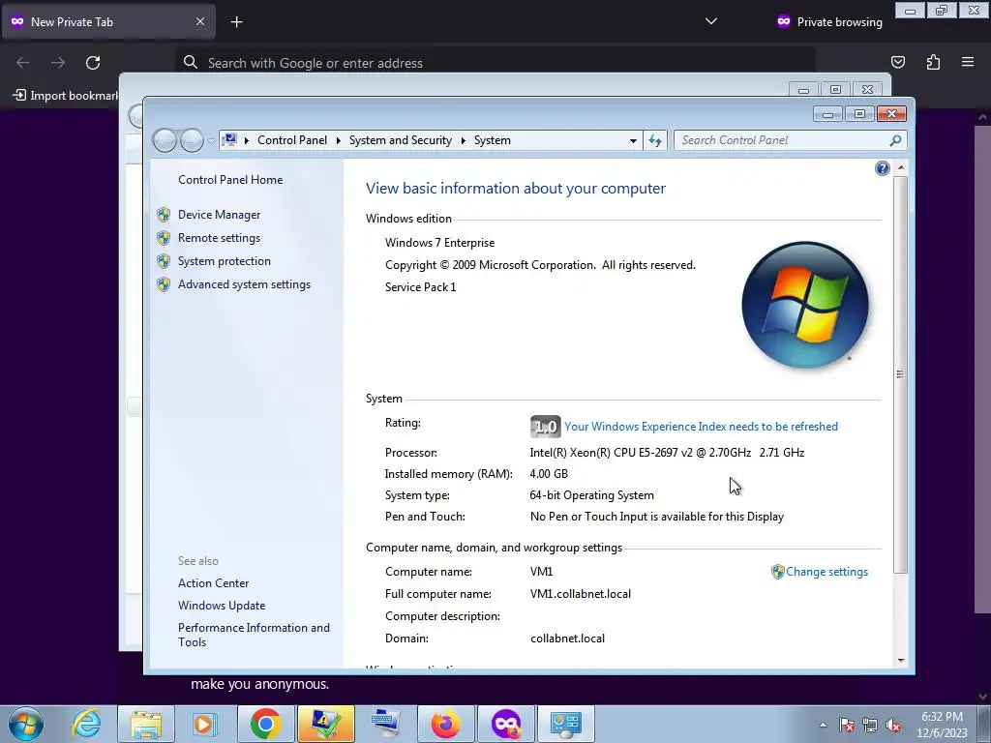The width and height of the screenshot is (991, 743).
Task: Click the System window scroll up arrow
Action: [x=901, y=168]
